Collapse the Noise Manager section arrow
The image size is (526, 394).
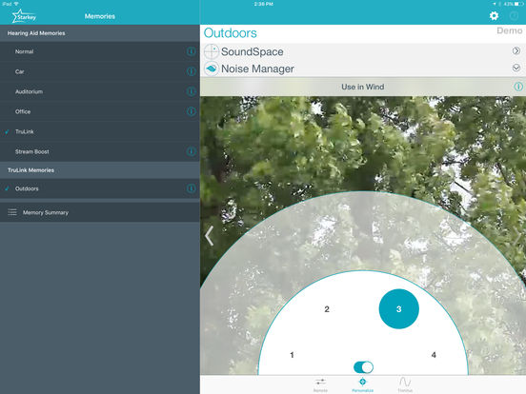pyautogui.click(x=516, y=68)
